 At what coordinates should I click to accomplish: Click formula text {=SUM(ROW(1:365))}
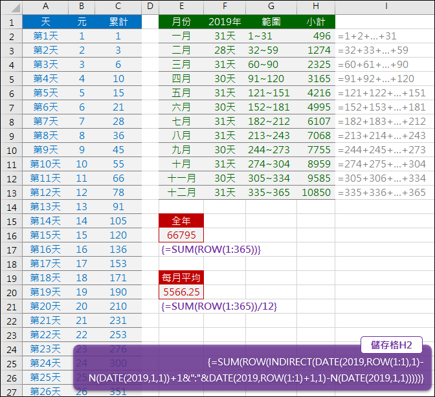[211, 250]
